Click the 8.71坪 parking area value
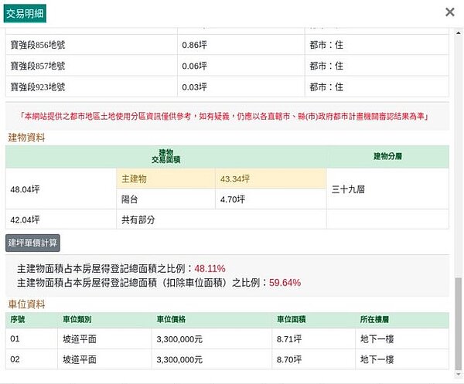 point(289,338)
